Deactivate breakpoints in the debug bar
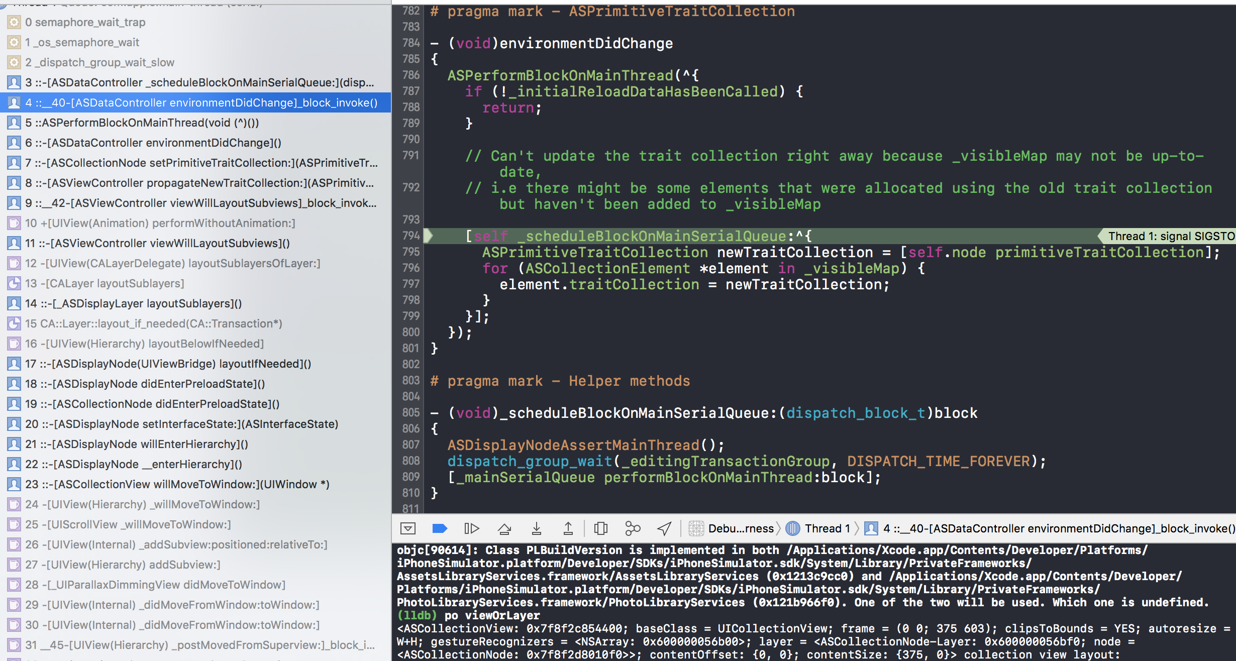Screen dimensions: 1236x661 [x=440, y=528]
